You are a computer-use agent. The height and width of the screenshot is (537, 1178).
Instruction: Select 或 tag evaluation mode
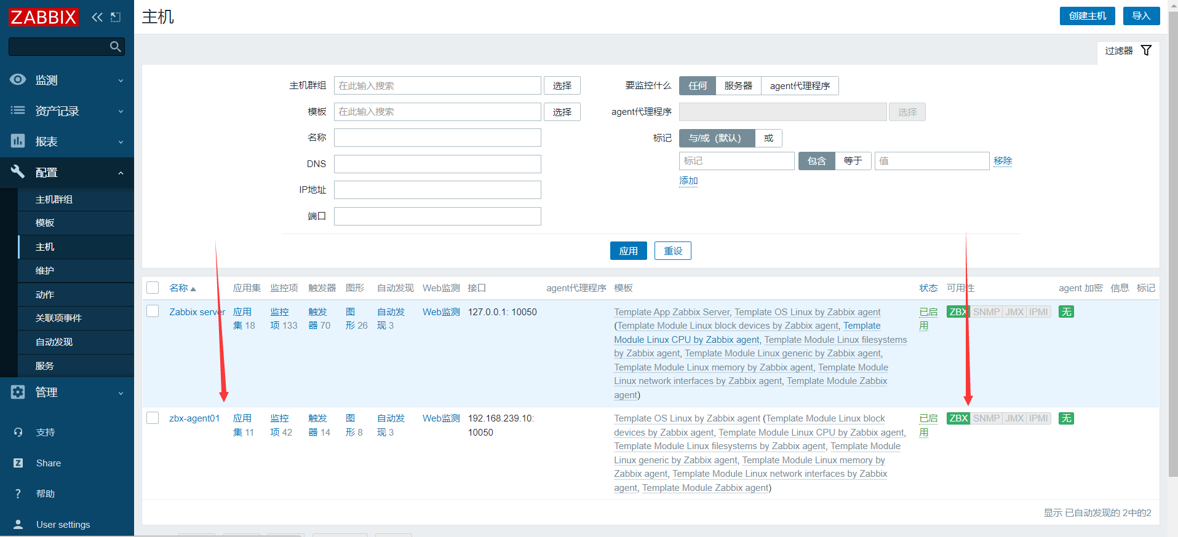coord(768,138)
